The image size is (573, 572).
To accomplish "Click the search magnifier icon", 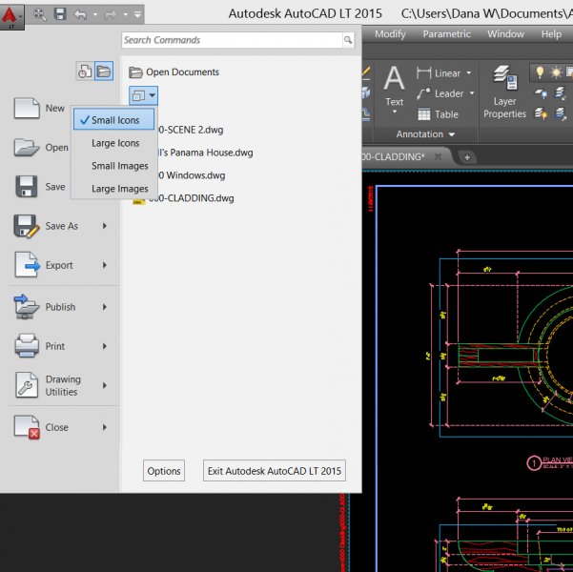I will [x=348, y=40].
